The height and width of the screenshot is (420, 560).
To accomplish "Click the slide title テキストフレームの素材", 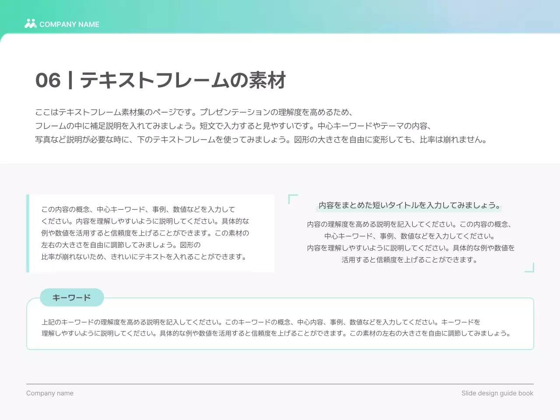I will click(183, 80).
